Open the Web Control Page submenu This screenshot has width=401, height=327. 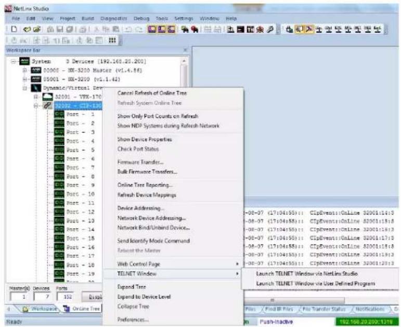click(x=173, y=264)
